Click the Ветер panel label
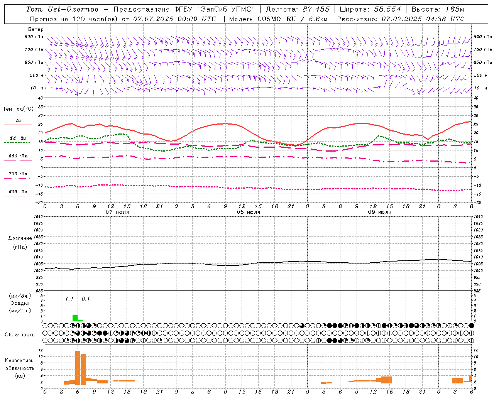The height and width of the screenshot is (395, 494). [36, 29]
